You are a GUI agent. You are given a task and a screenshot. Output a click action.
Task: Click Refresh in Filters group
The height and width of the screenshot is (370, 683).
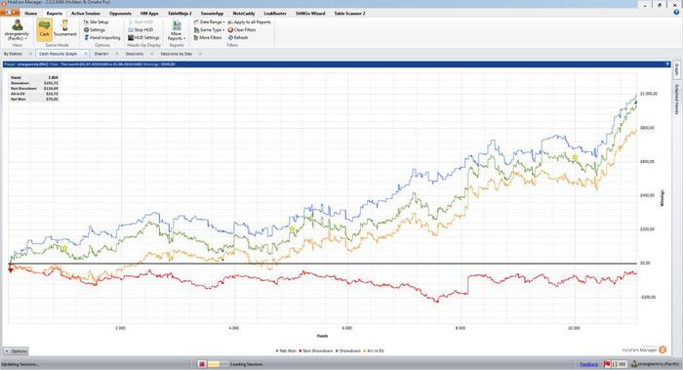tap(238, 37)
